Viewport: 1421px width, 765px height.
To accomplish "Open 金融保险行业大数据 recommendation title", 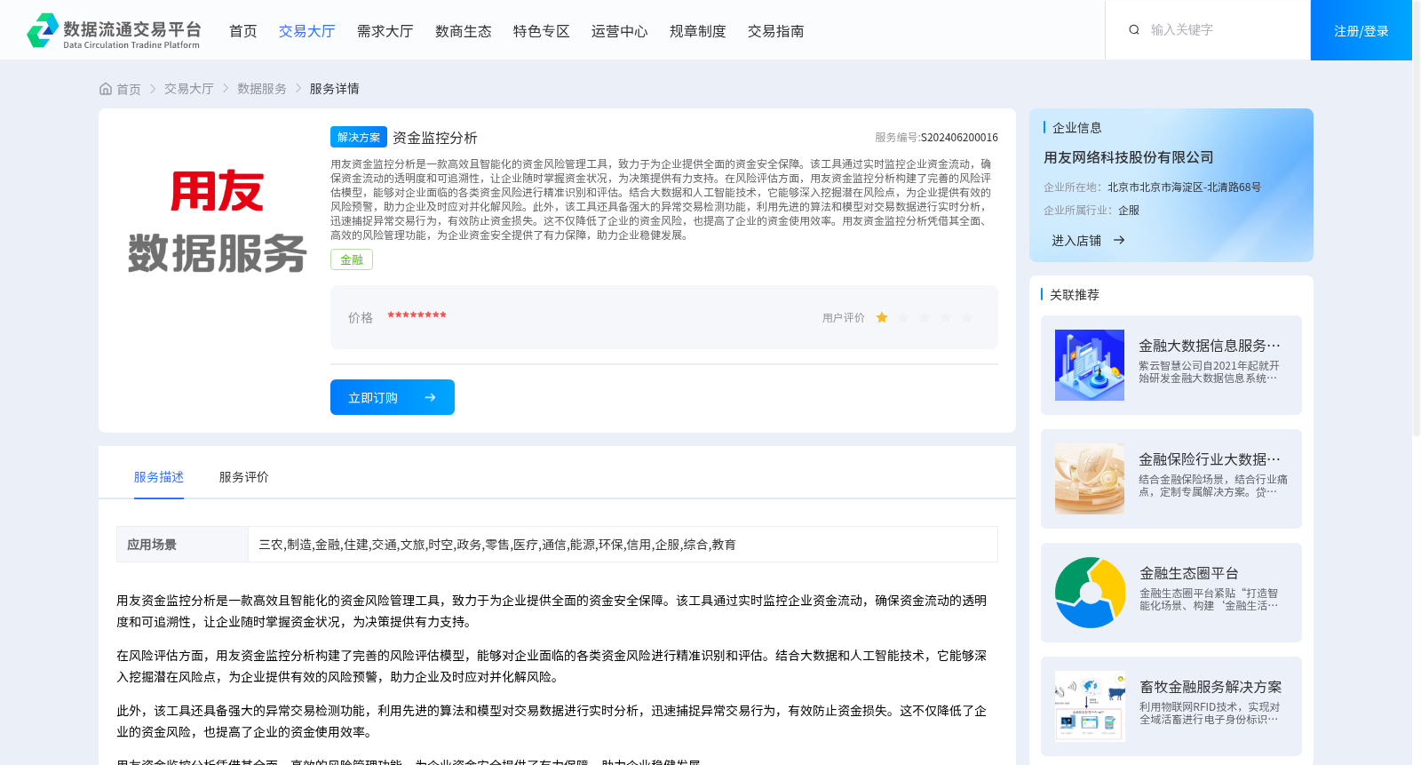I will (1210, 459).
